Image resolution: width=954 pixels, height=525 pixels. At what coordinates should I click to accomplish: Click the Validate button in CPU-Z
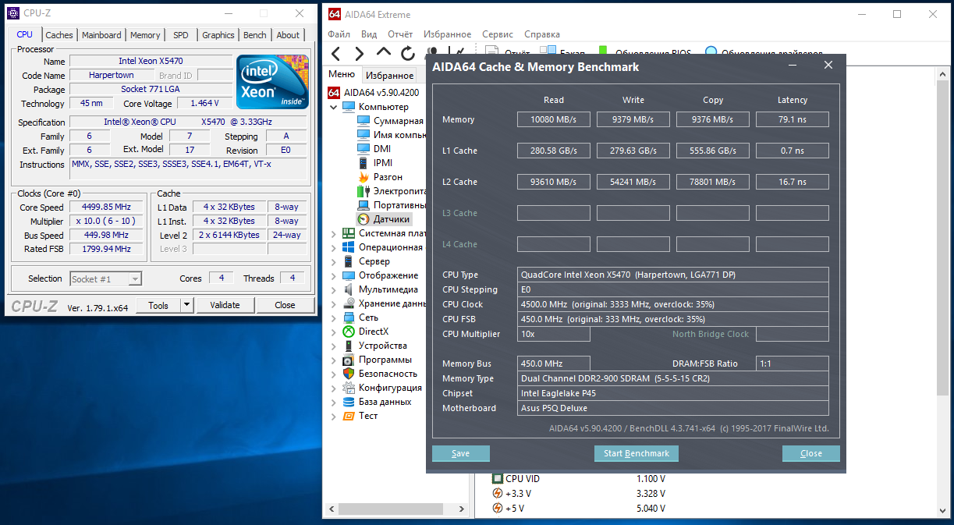(225, 306)
